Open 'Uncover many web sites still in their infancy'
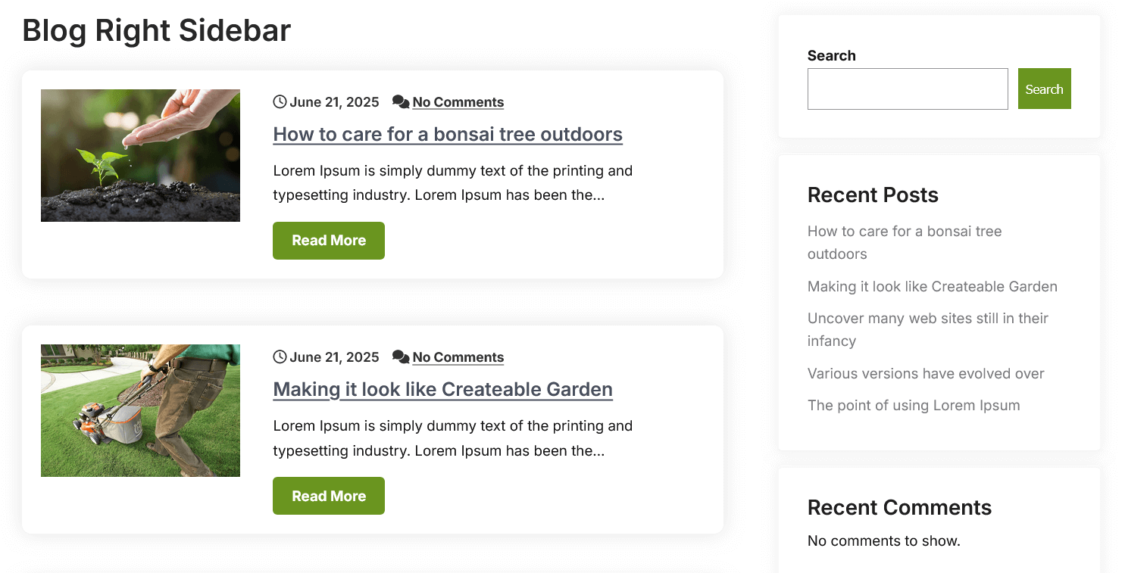Screen dimensions: 1125x573 [x=927, y=319]
